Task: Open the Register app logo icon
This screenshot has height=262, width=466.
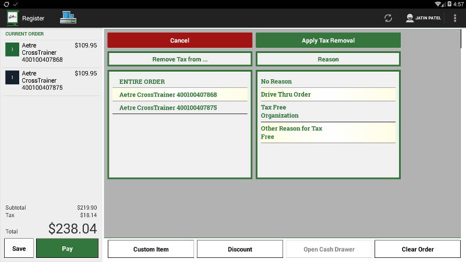Action: tap(12, 18)
